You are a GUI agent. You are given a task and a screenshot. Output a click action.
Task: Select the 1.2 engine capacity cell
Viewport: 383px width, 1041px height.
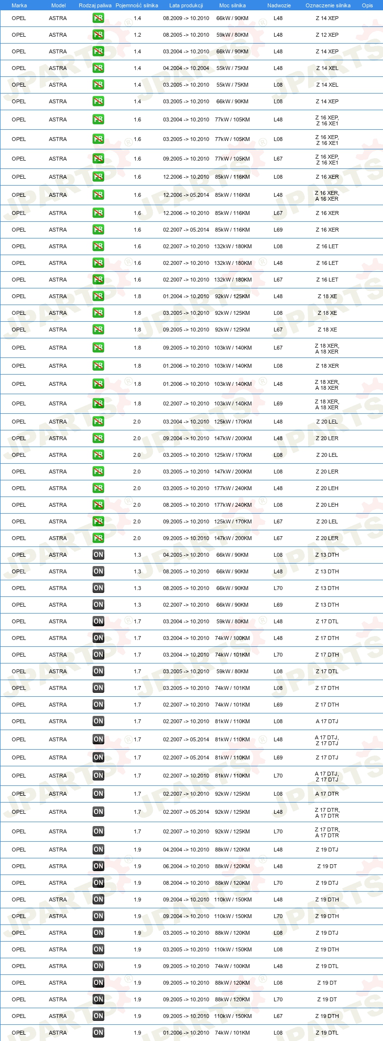(137, 35)
